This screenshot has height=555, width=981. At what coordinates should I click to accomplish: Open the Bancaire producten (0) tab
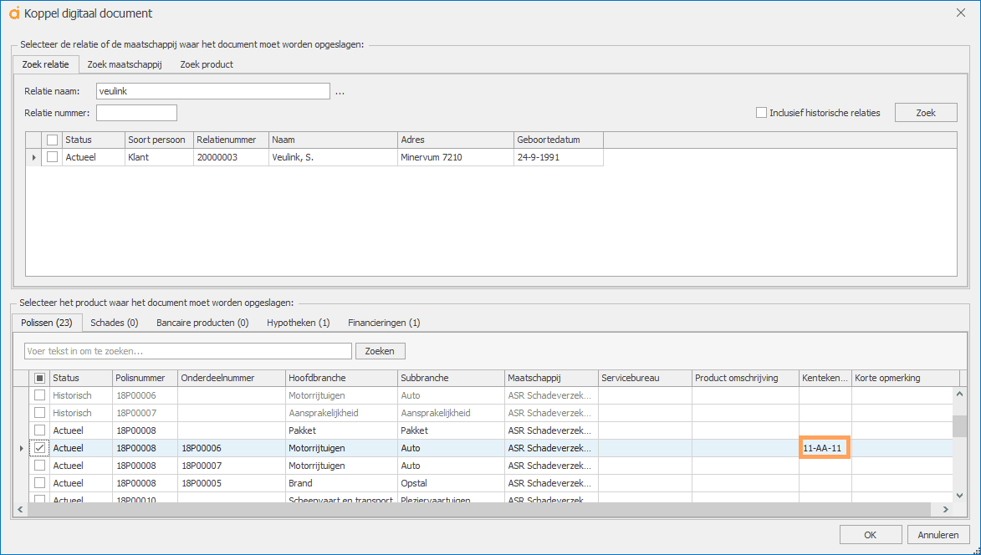point(202,323)
